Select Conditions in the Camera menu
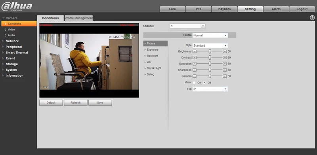This screenshot has width=317, height=155. [x=19, y=24]
